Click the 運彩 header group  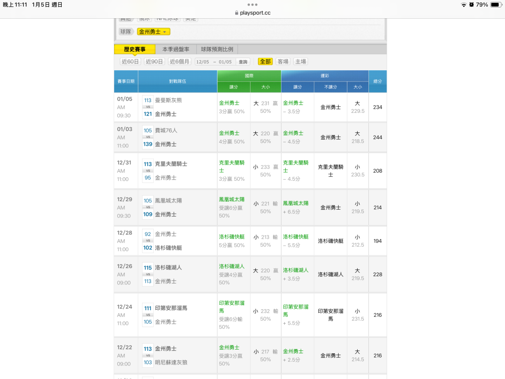coord(325,76)
